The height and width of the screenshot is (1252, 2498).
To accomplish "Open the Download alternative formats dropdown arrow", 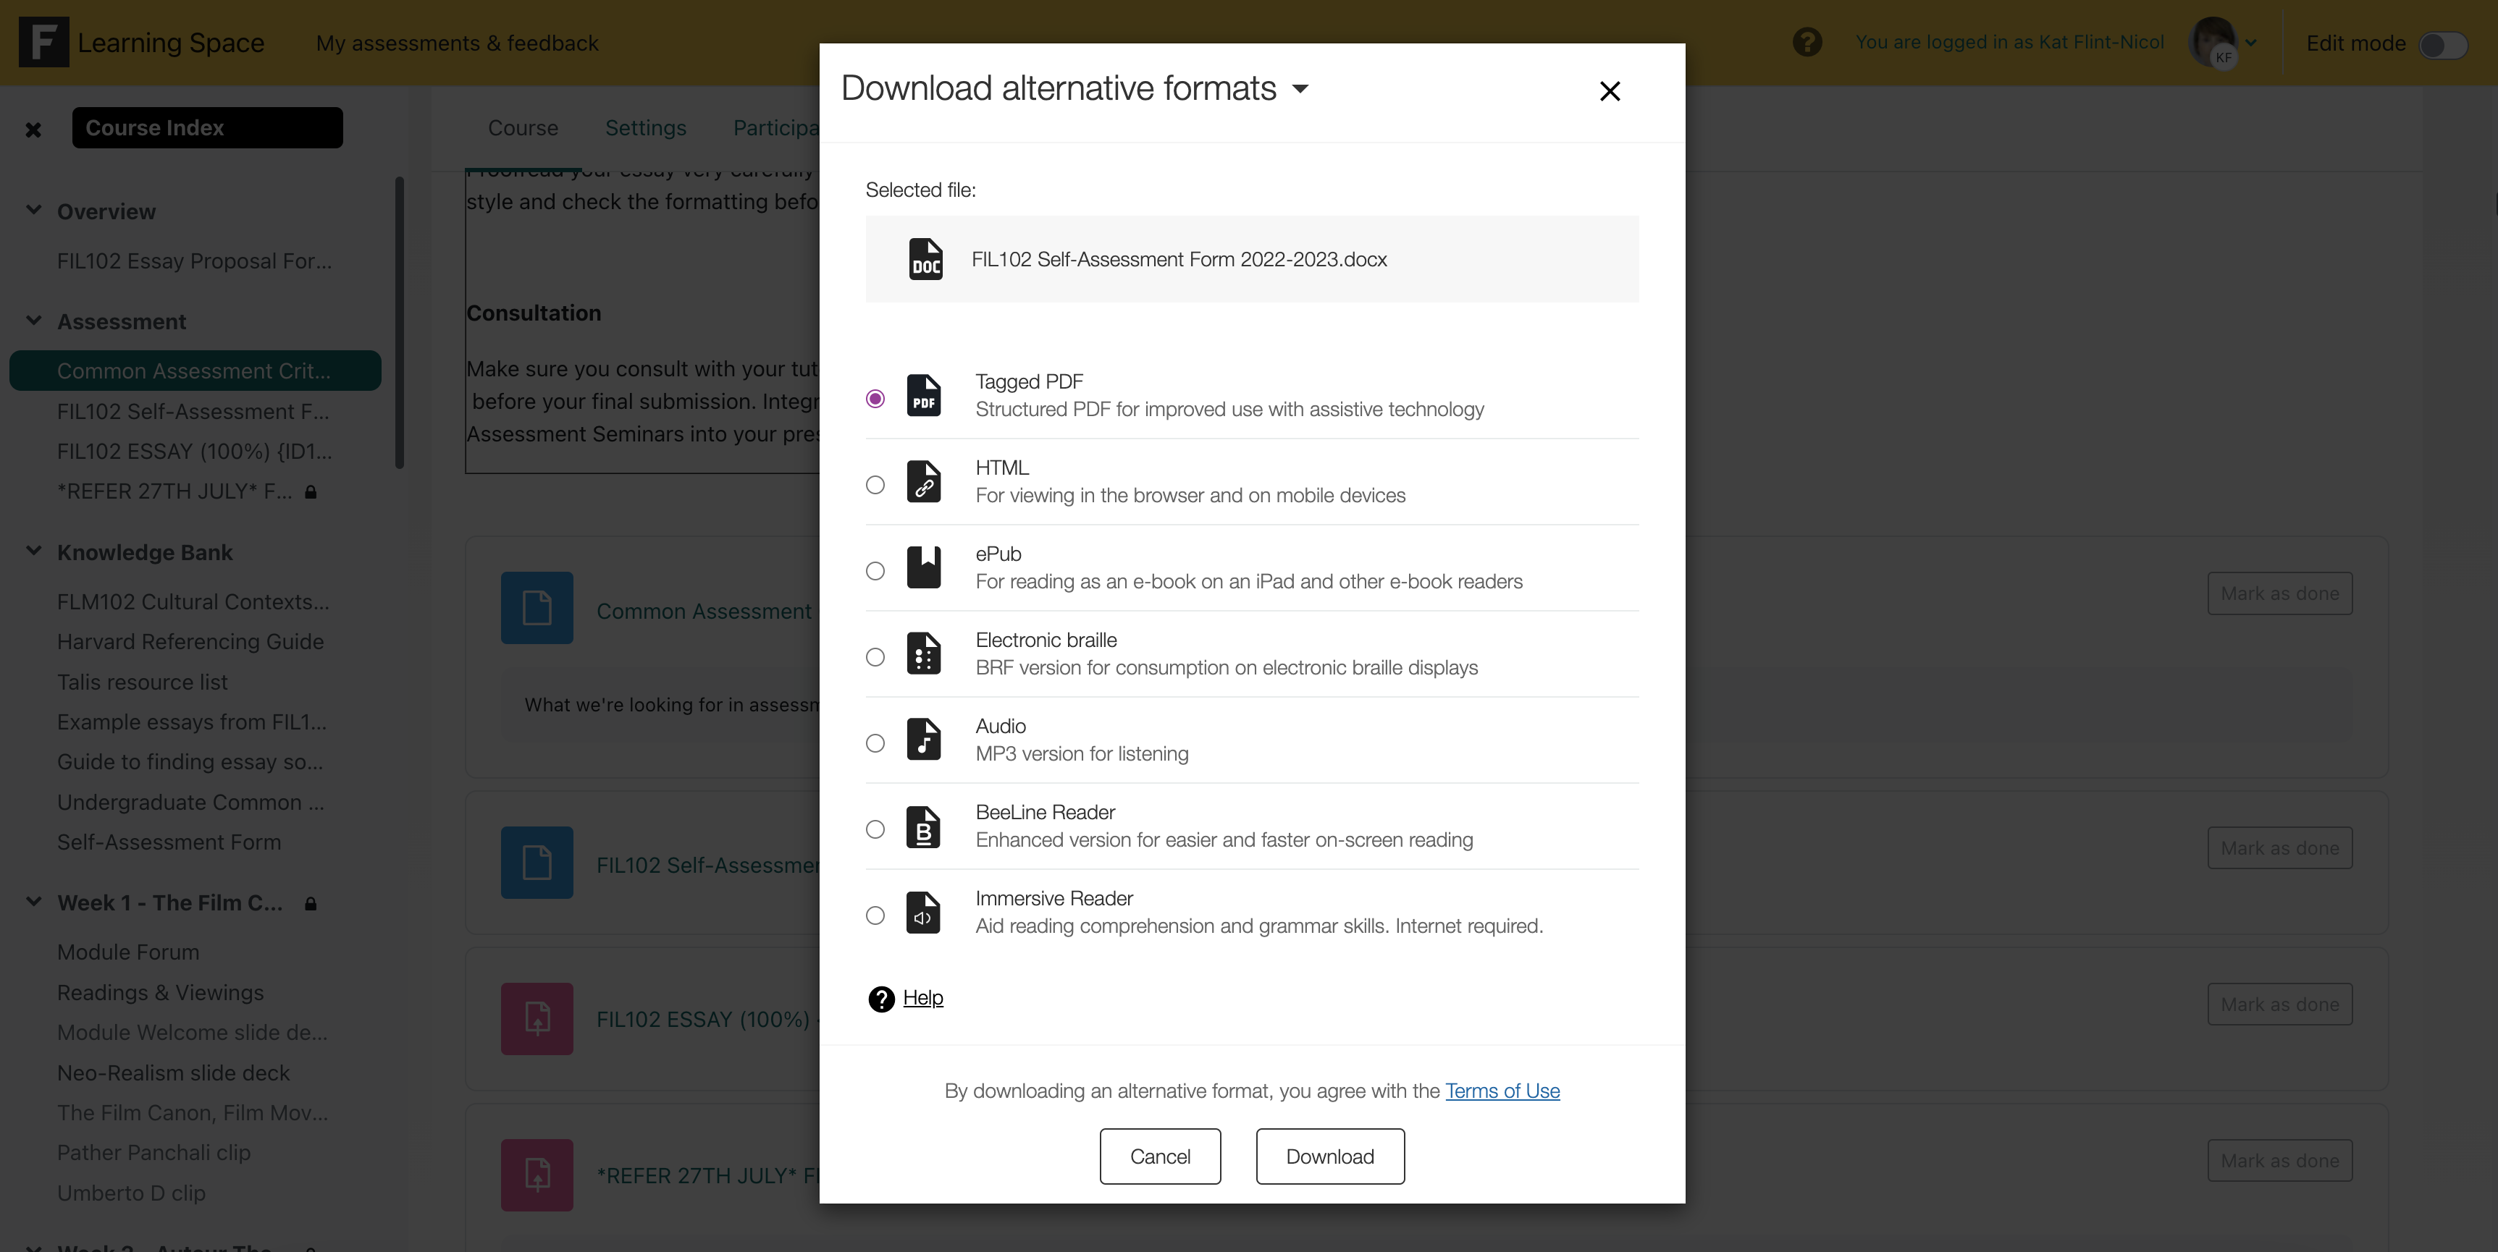I will click(1300, 89).
